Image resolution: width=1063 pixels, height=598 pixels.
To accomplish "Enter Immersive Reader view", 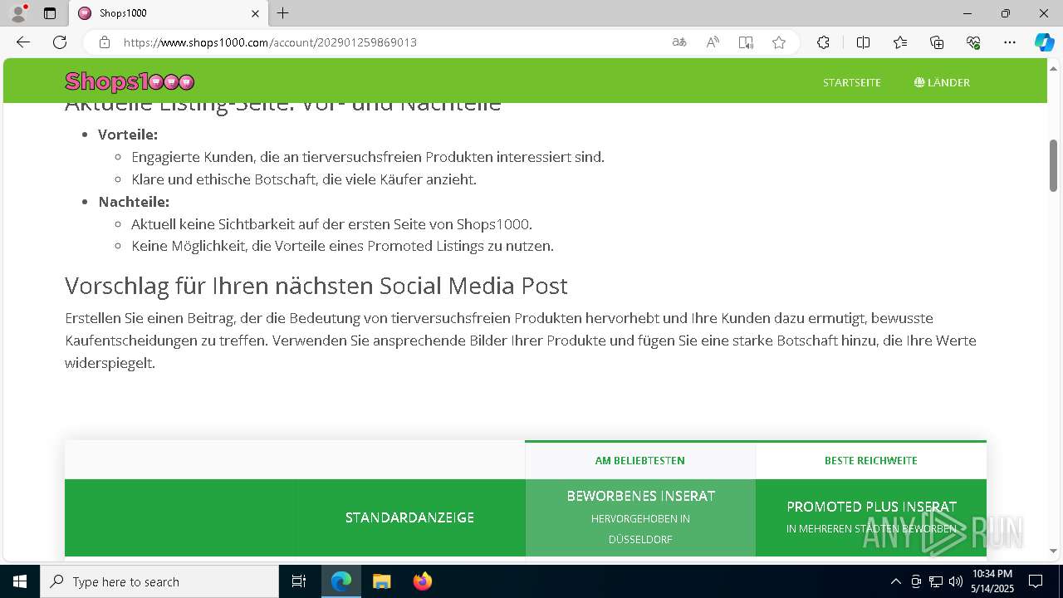I will 746,42.
